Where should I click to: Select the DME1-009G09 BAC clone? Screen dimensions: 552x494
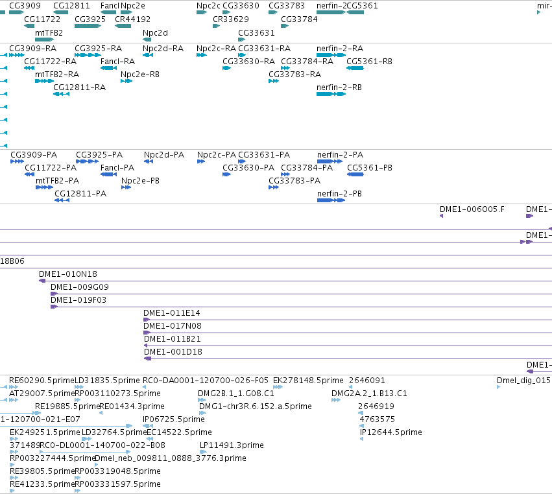(302, 294)
